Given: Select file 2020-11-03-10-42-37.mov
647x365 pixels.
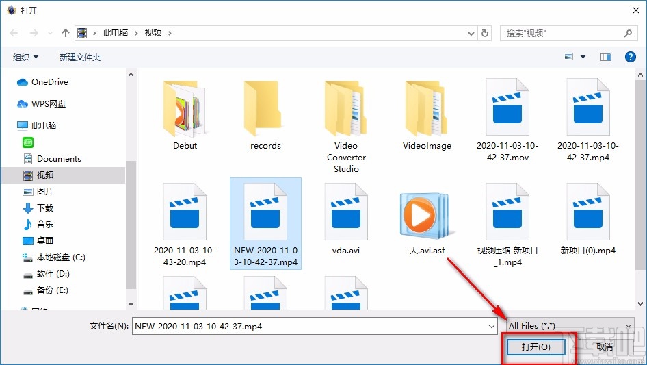Looking at the screenshot, I should coord(507,121).
